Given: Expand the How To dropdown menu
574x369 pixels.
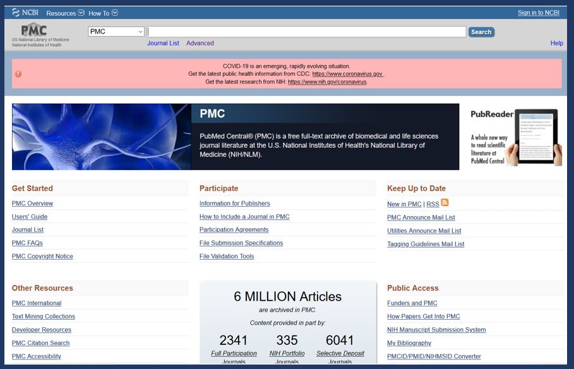Looking at the screenshot, I should point(103,13).
